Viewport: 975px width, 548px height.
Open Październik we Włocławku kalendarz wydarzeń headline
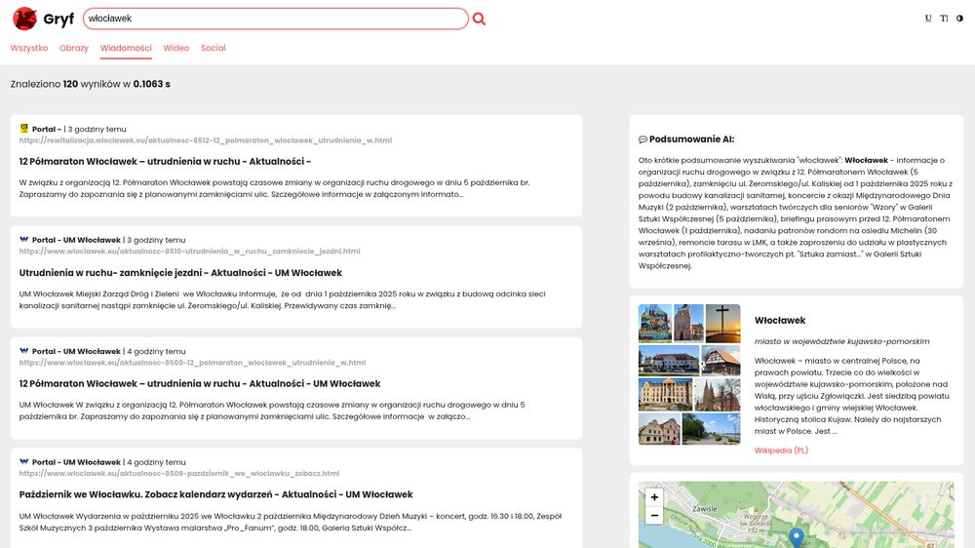(215, 494)
